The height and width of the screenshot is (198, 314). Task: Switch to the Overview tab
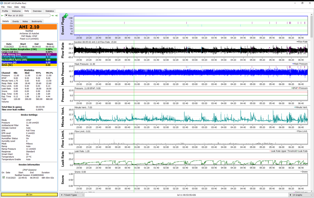37,11
